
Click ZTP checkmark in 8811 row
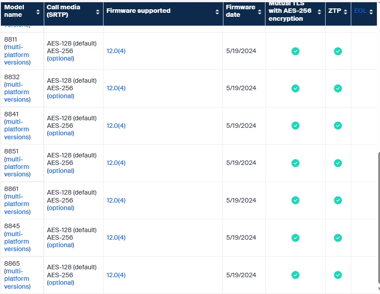click(x=338, y=51)
